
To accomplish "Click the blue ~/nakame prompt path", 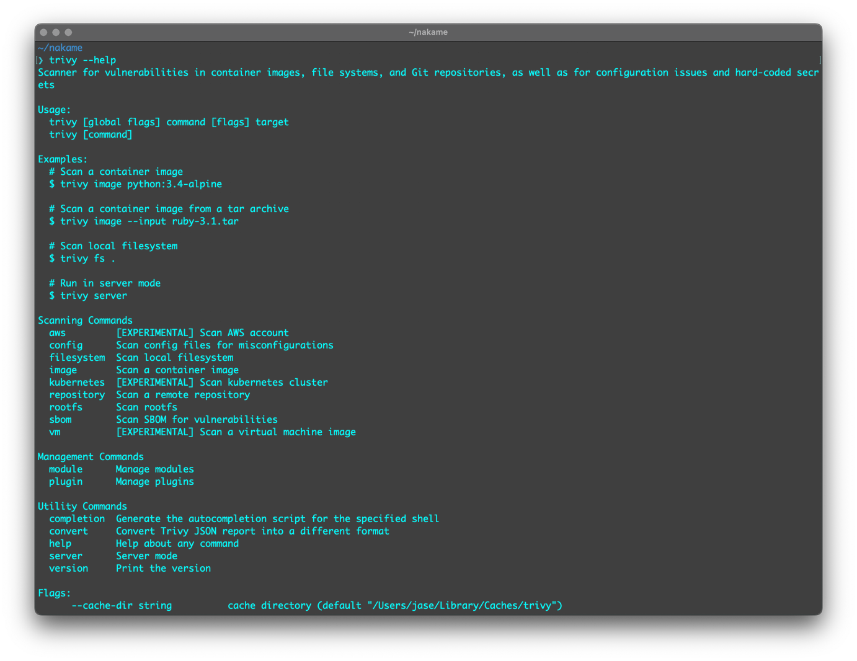I will click(60, 48).
